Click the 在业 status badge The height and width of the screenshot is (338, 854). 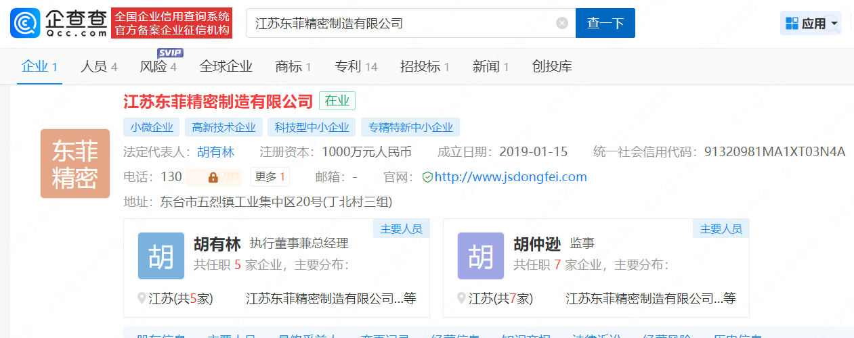tap(337, 101)
